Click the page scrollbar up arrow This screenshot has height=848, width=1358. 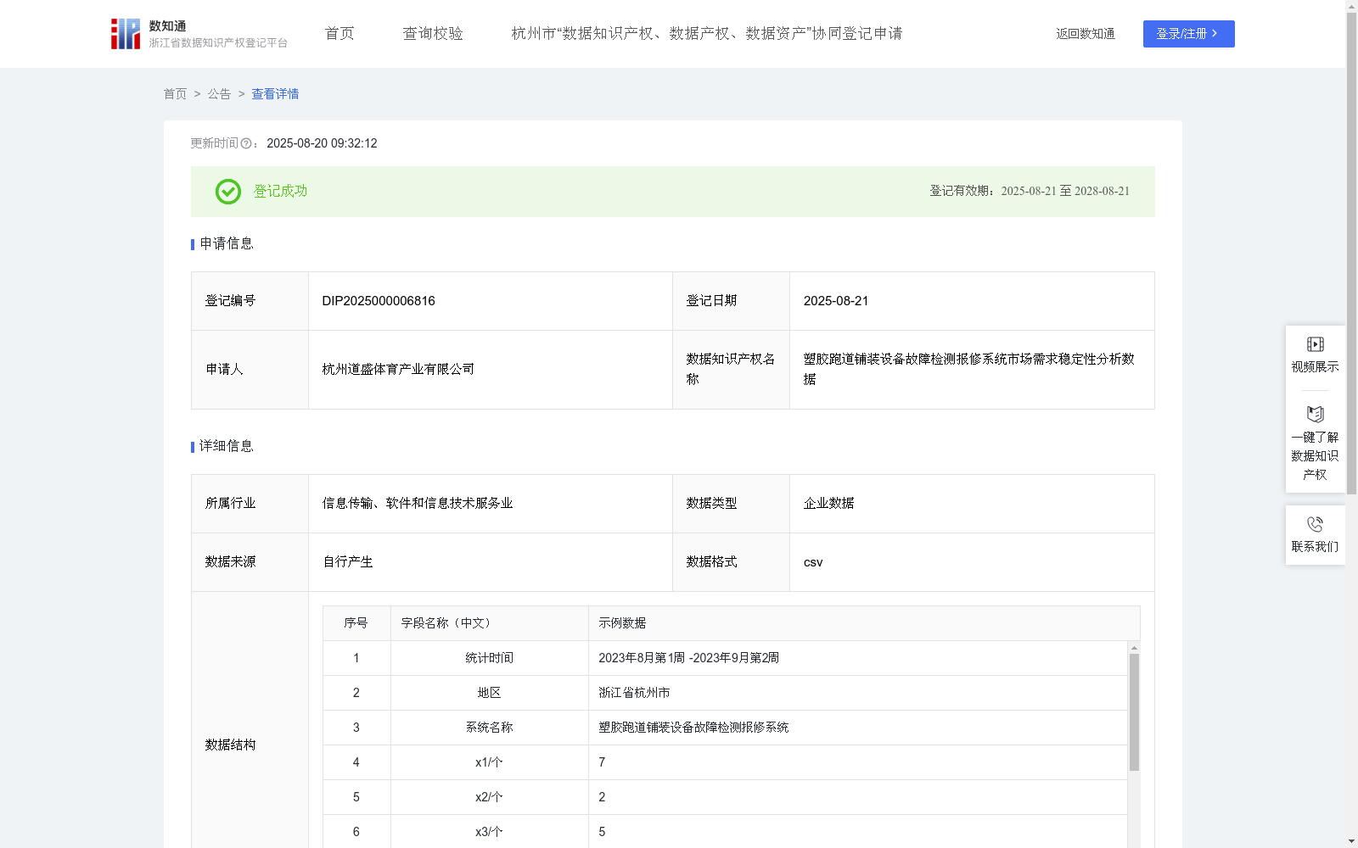tap(1351, 6)
